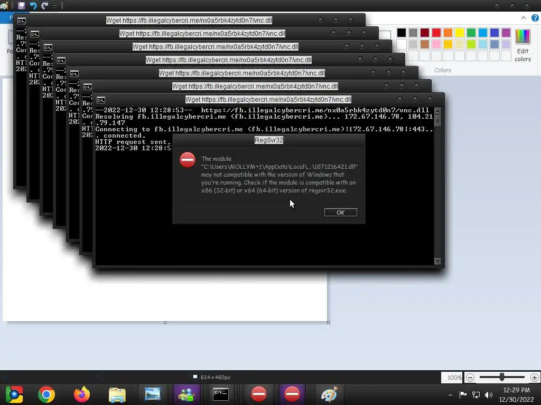Open the rearmost Wget console's system menu icon

pyautogui.click(x=21, y=21)
